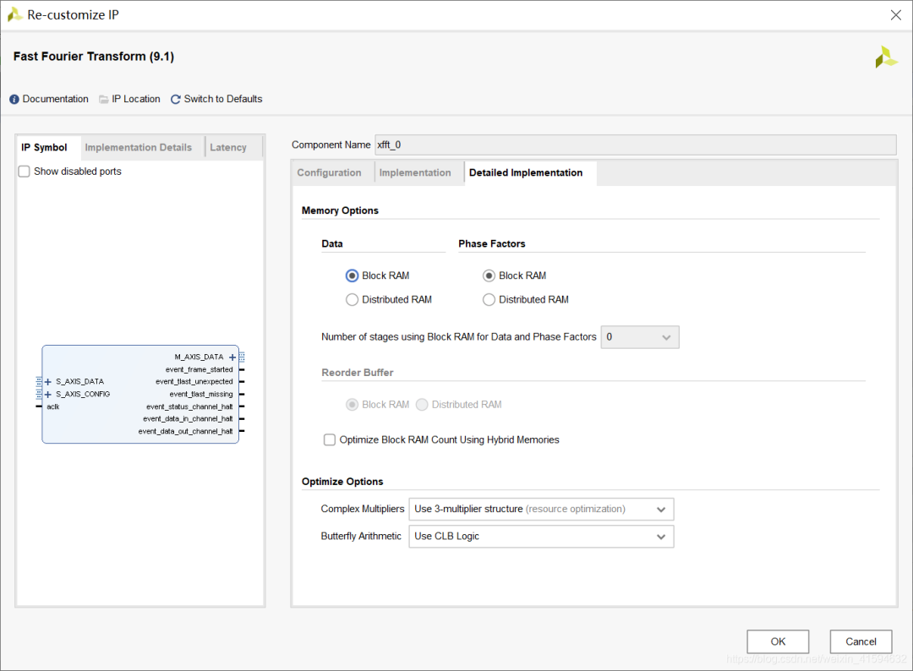Click the IP Location folder icon
Screen dimensions: 913x671
(x=104, y=100)
